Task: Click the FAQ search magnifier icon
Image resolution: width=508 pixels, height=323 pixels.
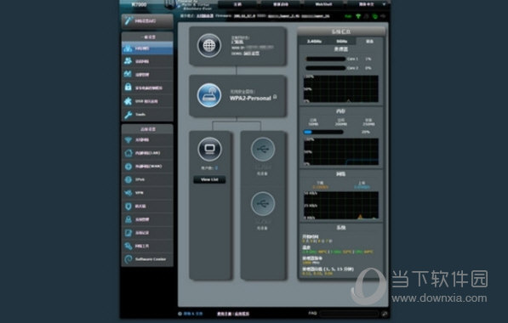Action: pyautogui.click(x=385, y=314)
